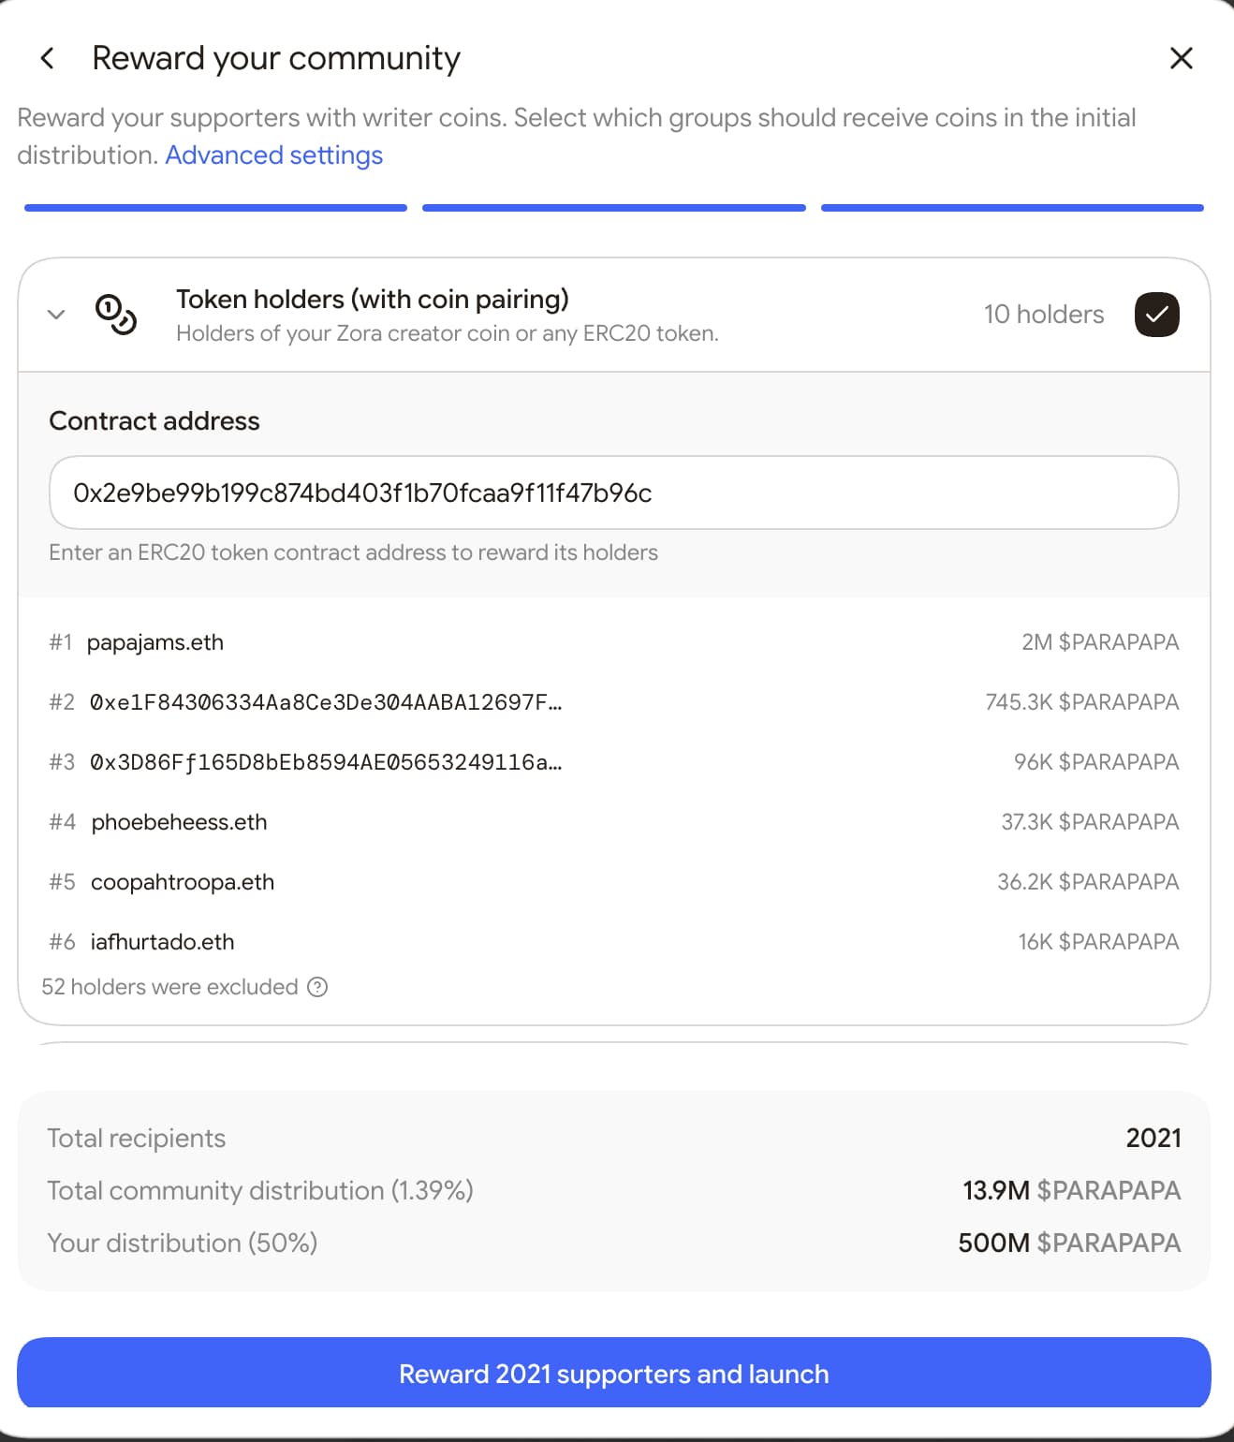The width and height of the screenshot is (1234, 1442).
Task: Open Advanced settings
Action: click(272, 154)
